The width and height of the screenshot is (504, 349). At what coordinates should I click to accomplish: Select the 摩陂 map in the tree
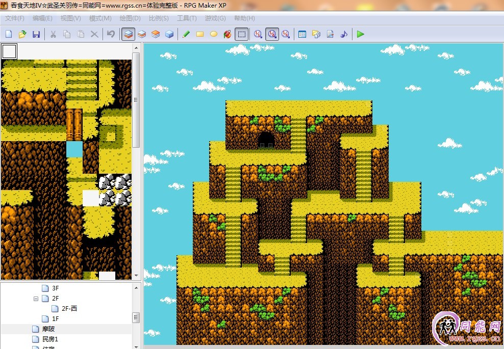[x=48, y=329]
